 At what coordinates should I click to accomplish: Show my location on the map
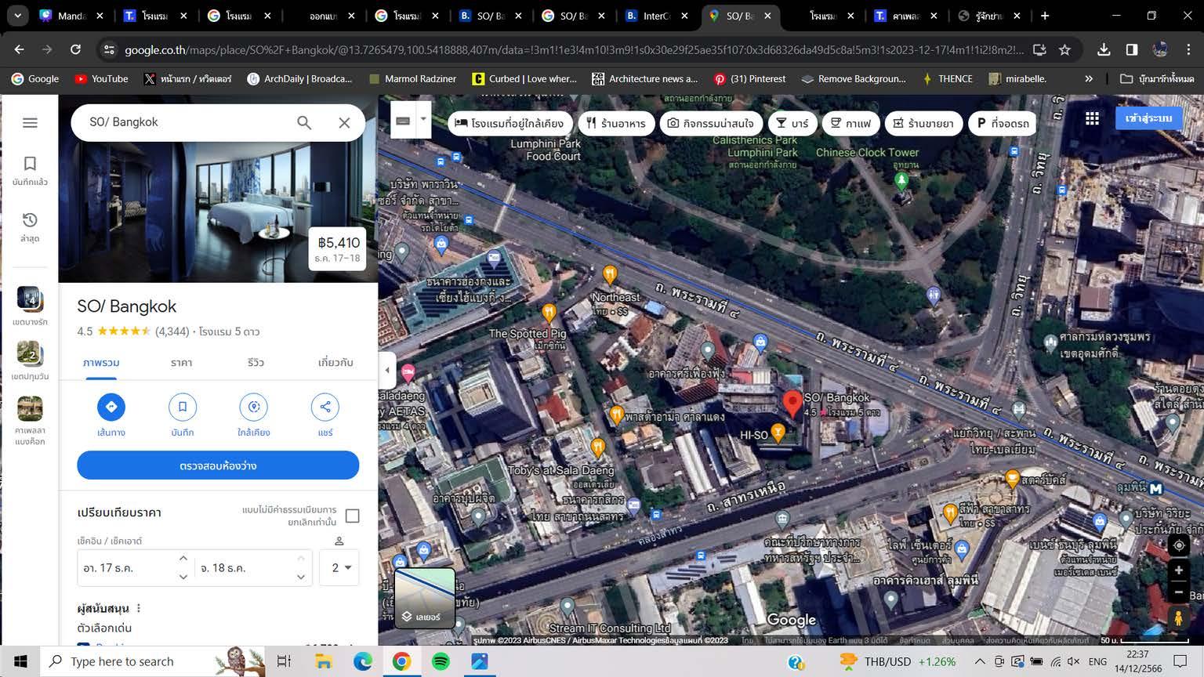[x=1178, y=545]
